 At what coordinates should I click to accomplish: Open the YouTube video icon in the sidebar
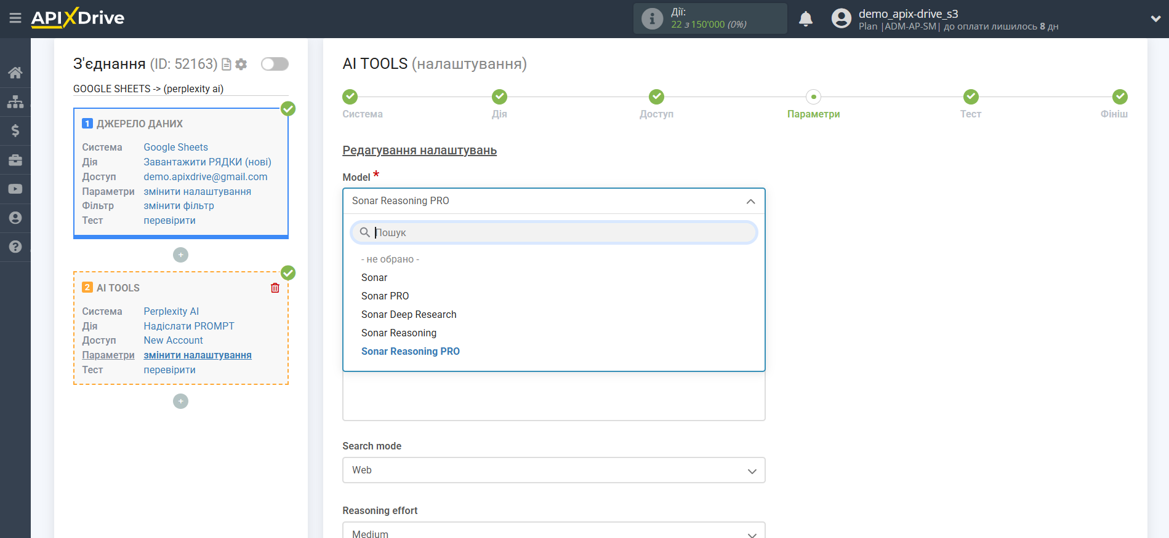[x=15, y=189]
